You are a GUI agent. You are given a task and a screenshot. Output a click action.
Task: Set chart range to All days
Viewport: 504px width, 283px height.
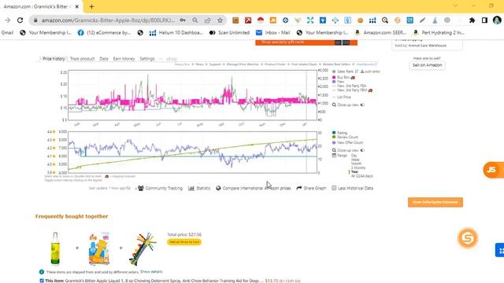coord(362,176)
